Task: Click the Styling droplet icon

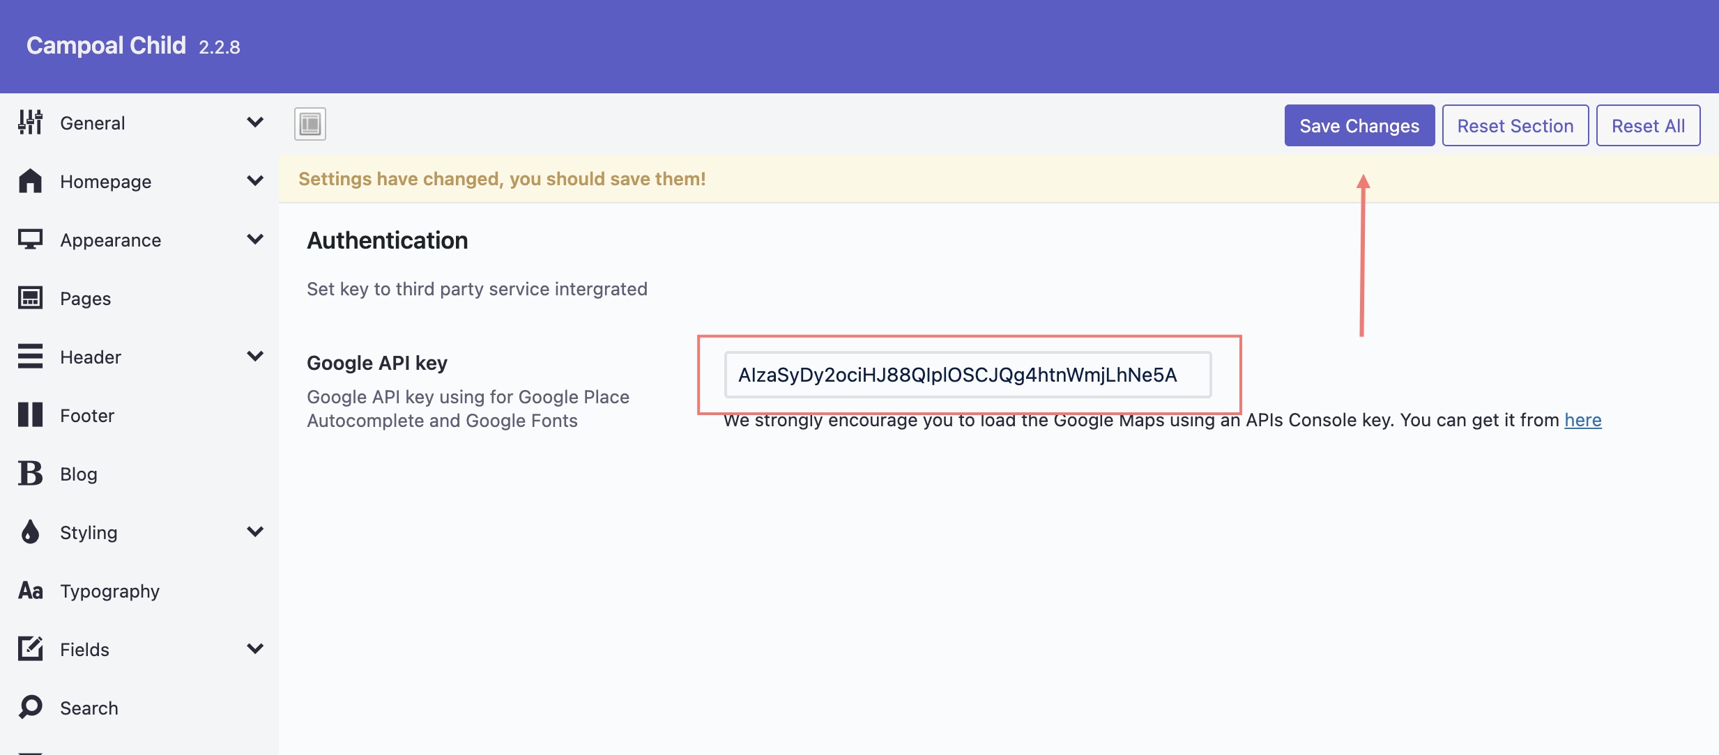Action: (30, 532)
